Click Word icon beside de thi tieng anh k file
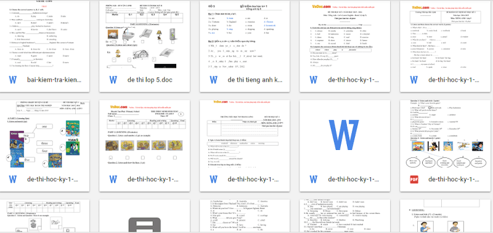The width and height of the screenshot is (493, 233). click(x=213, y=80)
